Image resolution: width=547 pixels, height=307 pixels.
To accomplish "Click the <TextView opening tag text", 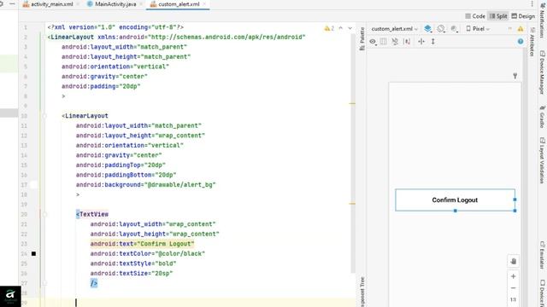I will pos(92,214).
